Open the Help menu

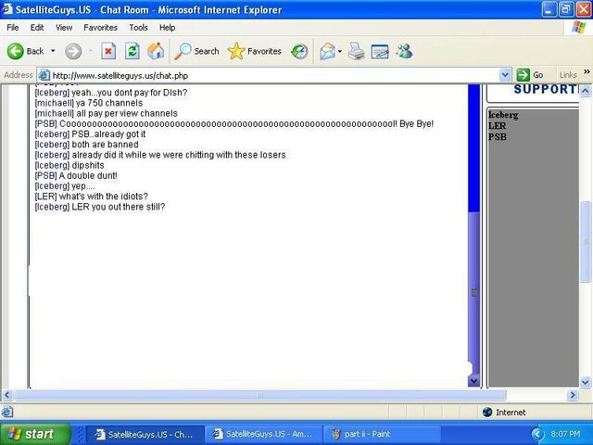167,28
